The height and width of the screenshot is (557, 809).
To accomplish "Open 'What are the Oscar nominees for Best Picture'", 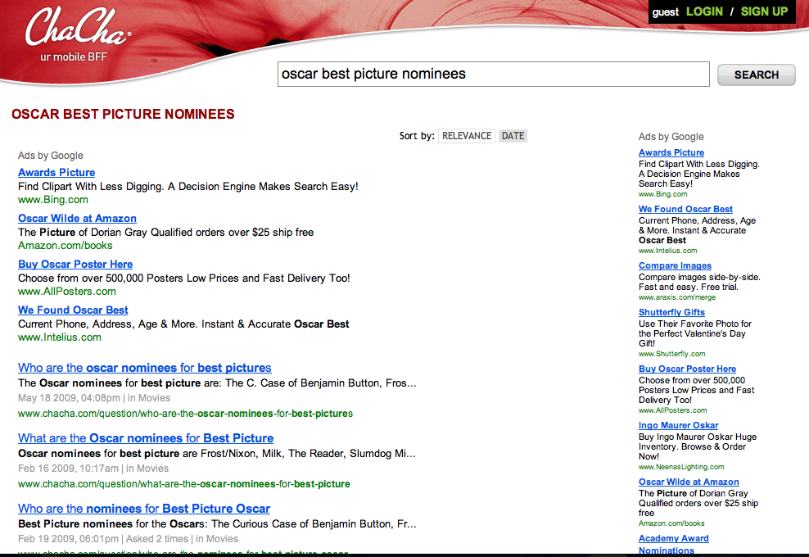I will pyautogui.click(x=146, y=438).
